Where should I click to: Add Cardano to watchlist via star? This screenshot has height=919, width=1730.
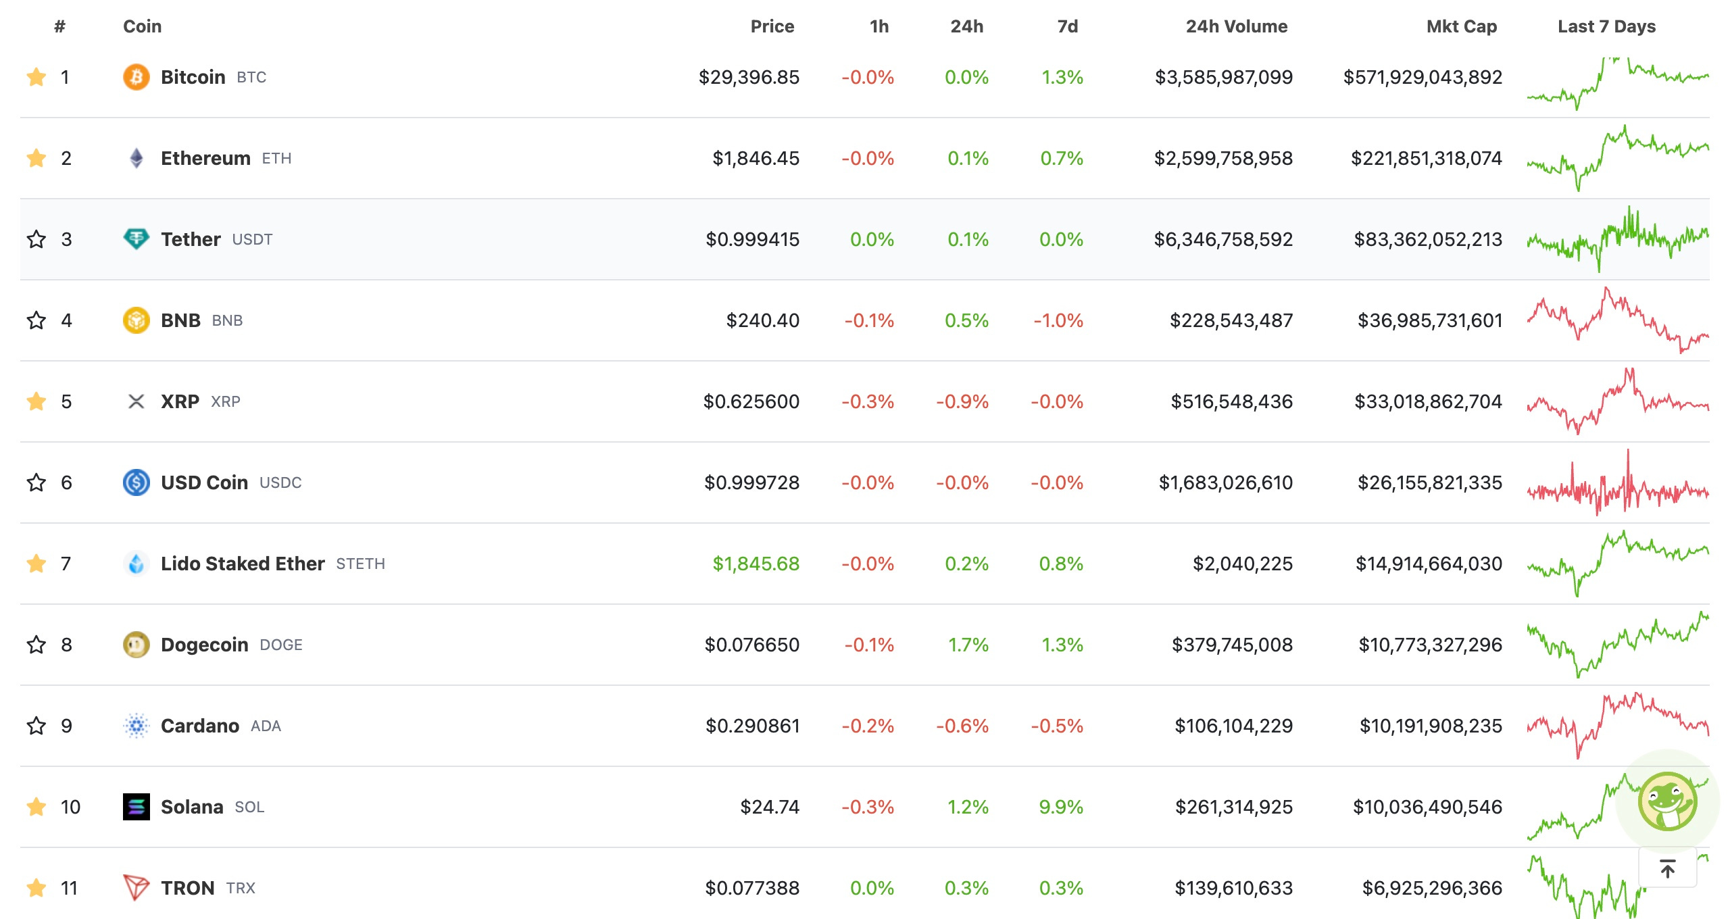point(36,726)
